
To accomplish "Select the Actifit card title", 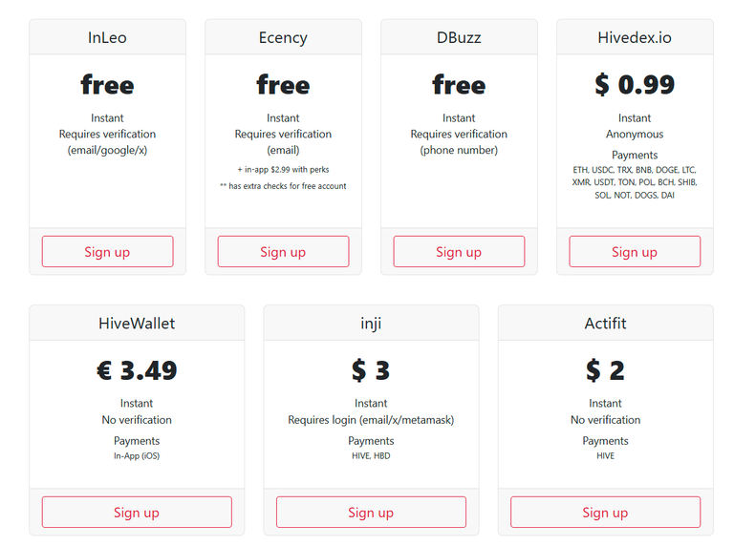I will [x=605, y=323].
